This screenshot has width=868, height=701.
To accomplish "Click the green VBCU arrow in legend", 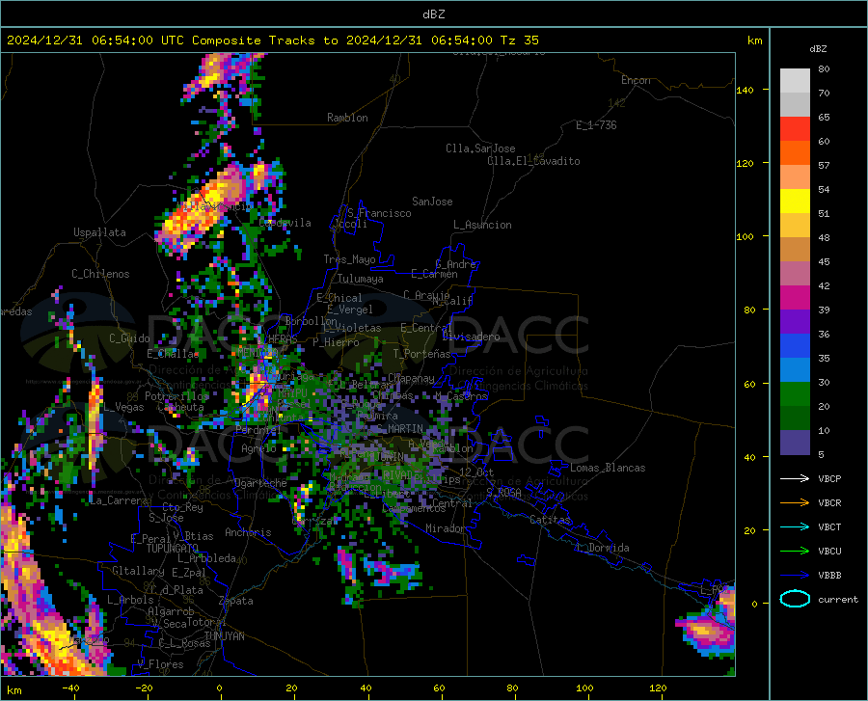I will [795, 552].
